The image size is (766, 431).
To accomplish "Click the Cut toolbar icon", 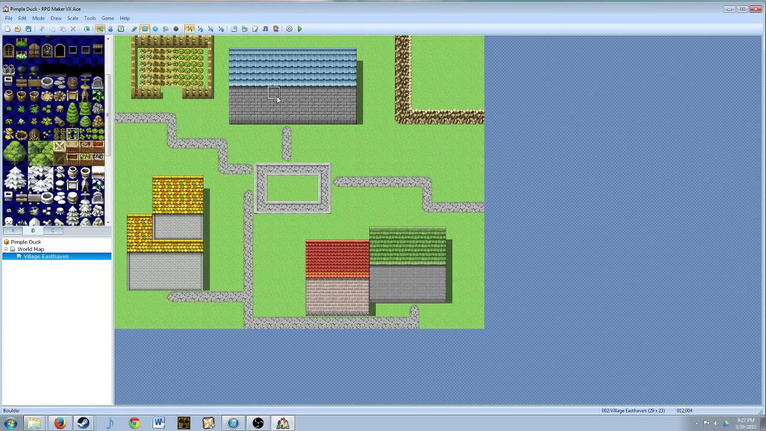I will tap(42, 29).
